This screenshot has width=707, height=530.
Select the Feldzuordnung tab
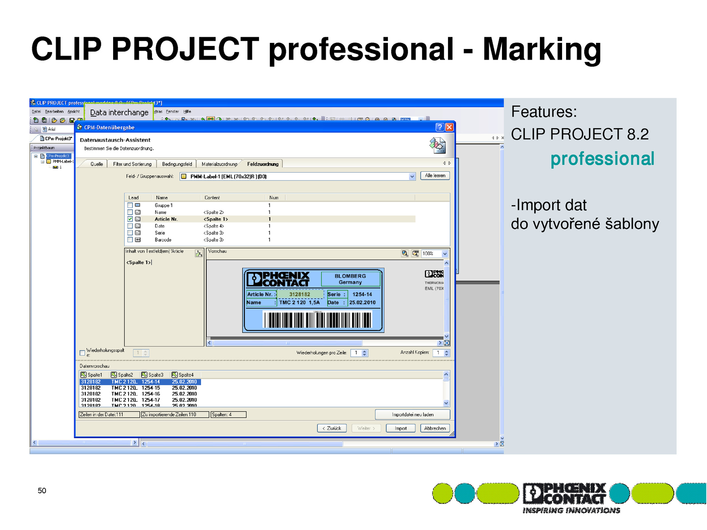point(262,164)
